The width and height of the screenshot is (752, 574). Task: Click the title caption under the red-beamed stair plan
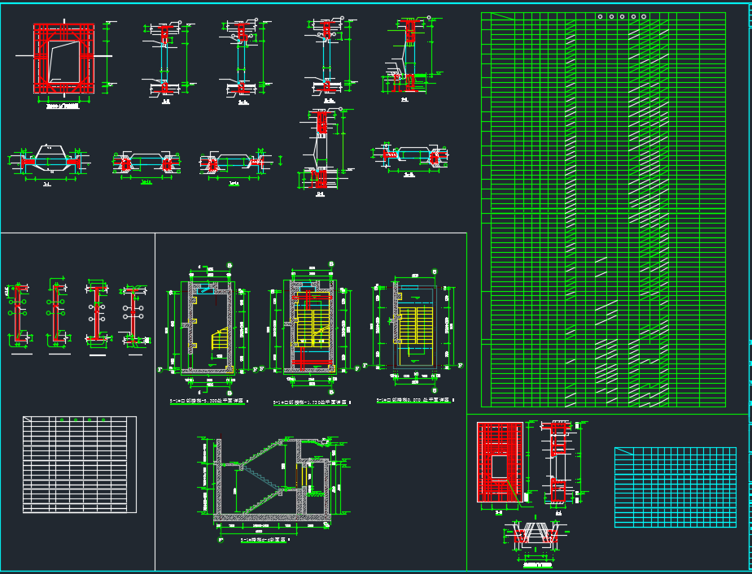tap(312, 402)
